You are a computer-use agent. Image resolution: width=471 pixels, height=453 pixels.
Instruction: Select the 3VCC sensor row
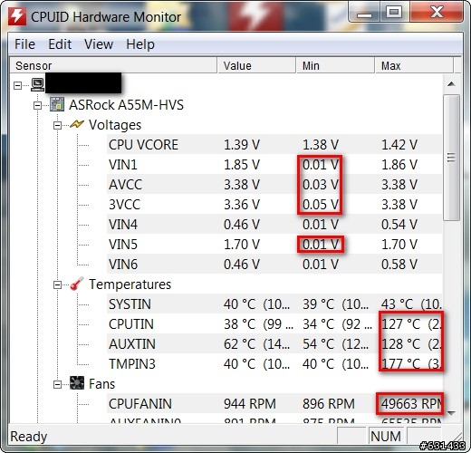click(274, 204)
